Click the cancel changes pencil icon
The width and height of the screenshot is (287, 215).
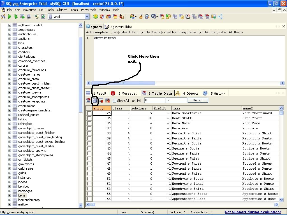[x=108, y=101]
